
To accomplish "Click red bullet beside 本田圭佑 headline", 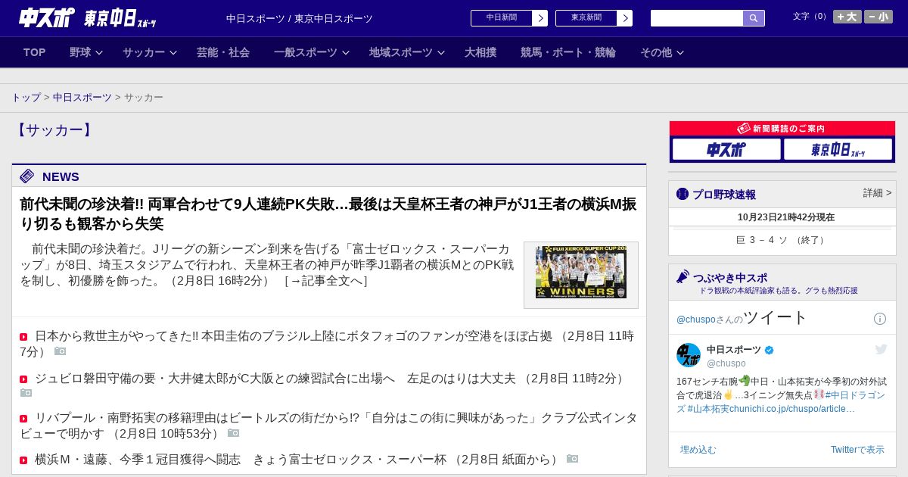I will (23, 337).
